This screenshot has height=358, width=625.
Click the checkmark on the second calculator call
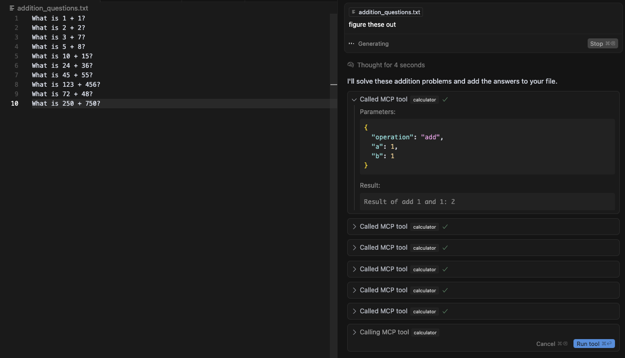[x=445, y=227]
